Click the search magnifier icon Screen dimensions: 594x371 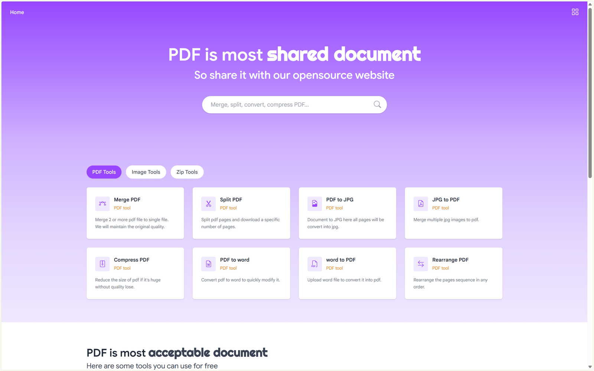coord(377,105)
